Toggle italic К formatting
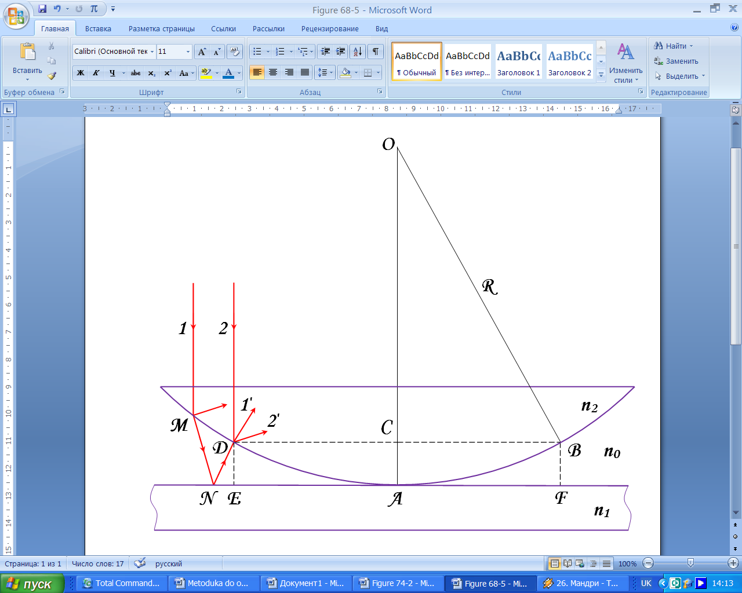The image size is (742, 593). 96,73
